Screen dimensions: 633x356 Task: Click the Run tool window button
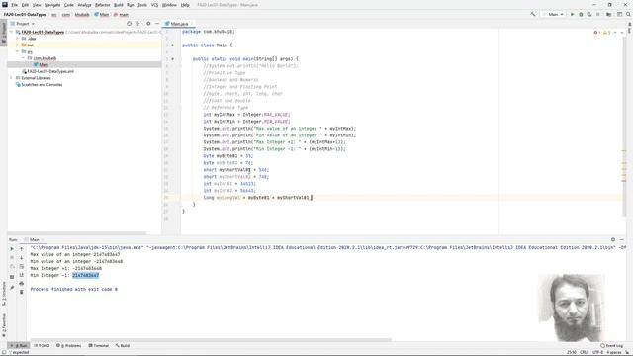tap(19, 346)
